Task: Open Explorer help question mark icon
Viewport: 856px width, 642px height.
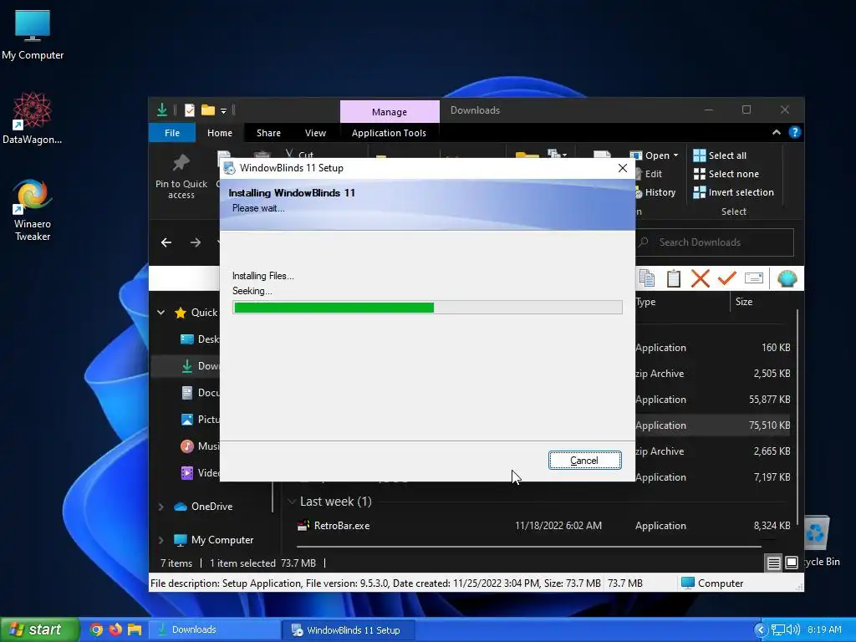Action: (x=794, y=133)
